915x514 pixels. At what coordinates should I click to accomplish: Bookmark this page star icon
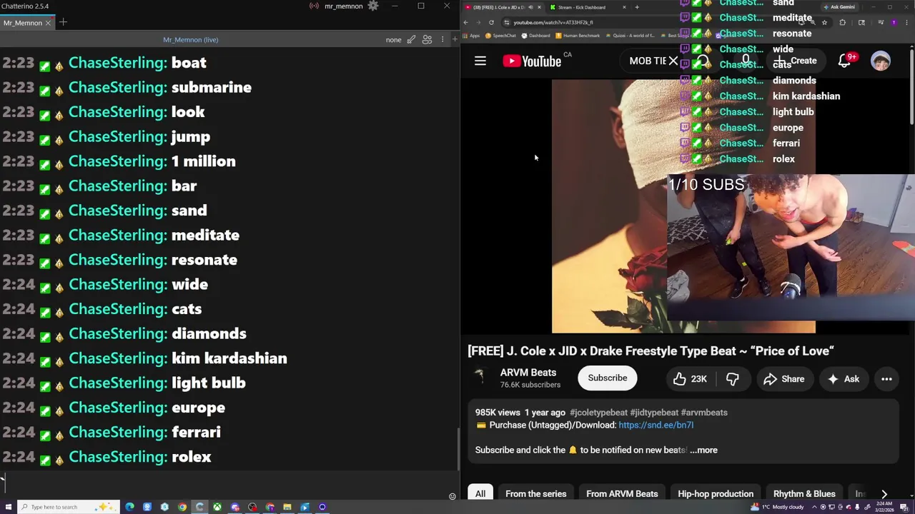click(824, 22)
